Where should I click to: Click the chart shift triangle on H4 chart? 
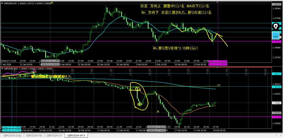coord(218,2)
